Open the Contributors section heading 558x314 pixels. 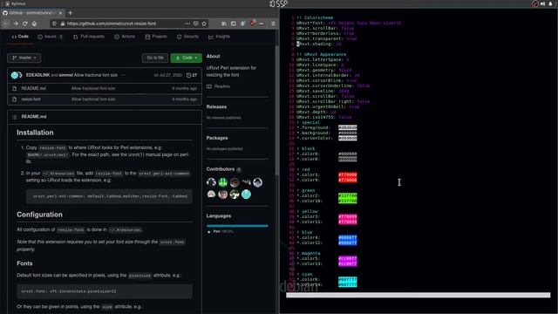[221, 169]
